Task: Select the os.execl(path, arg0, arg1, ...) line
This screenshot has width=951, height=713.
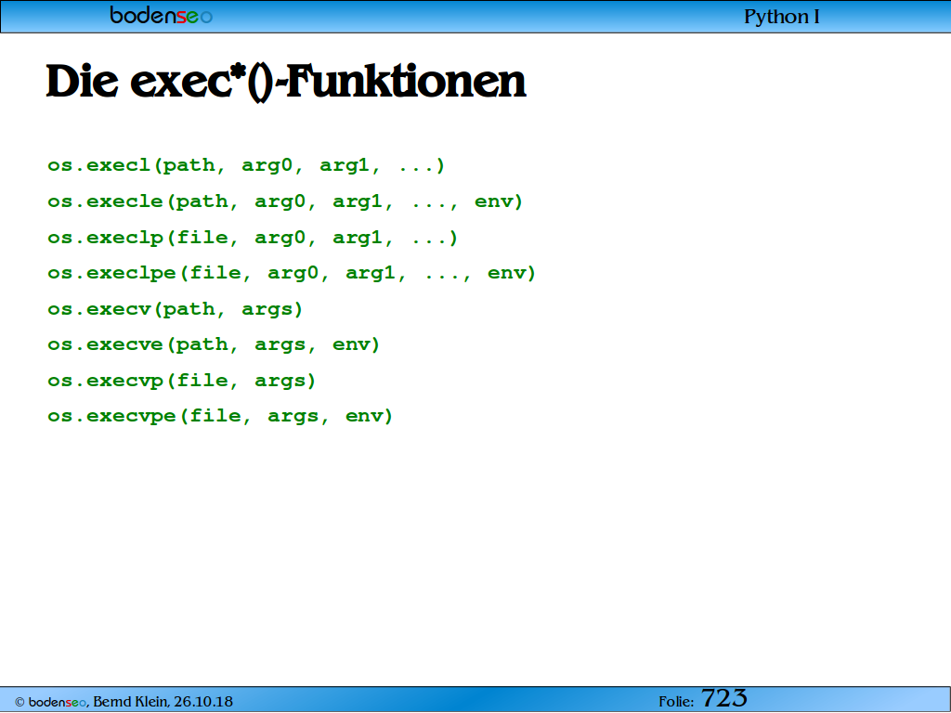Action: point(246,165)
